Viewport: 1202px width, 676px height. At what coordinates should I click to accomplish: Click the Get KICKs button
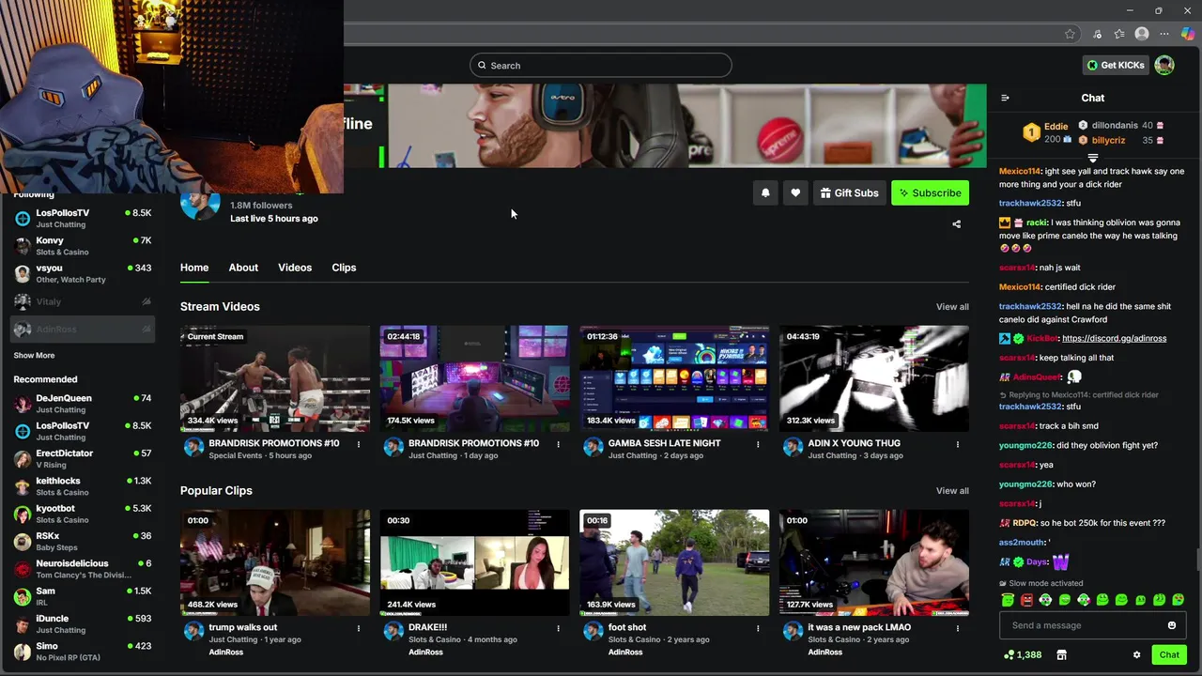tap(1116, 65)
